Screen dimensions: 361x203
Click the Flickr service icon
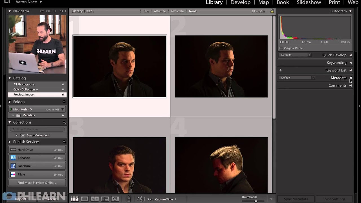click(13, 175)
